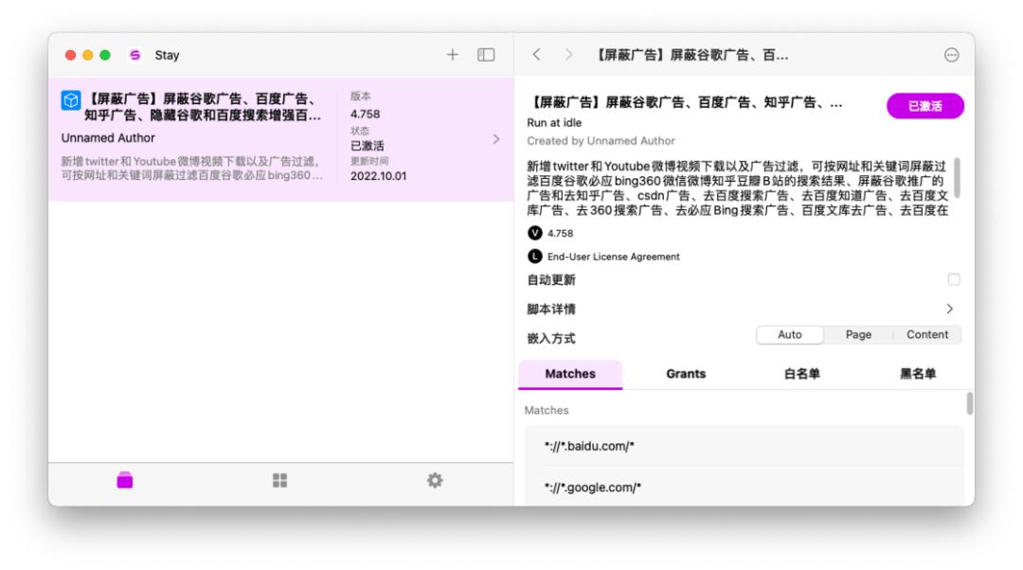Enable 自动更新 automatic updates
The height and width of the screenshot is (570, 1023).
pyautogui.click(x=954, y=279)
